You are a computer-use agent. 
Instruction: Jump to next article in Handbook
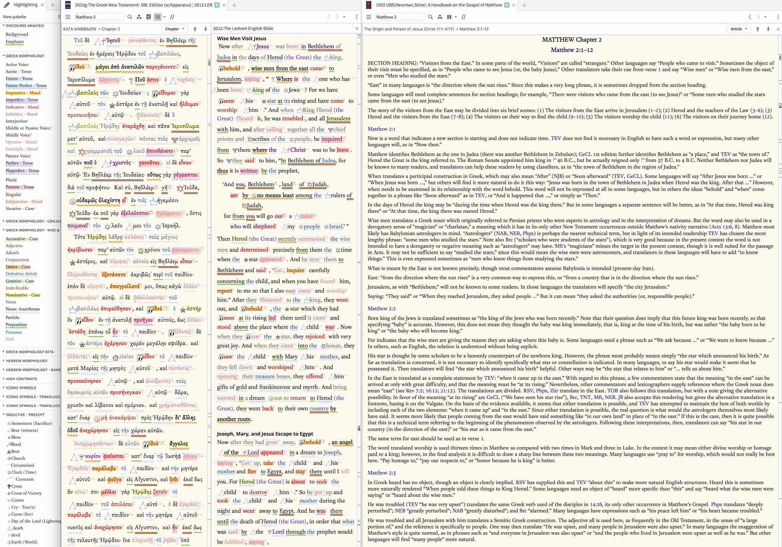click(x=768, y=29)
